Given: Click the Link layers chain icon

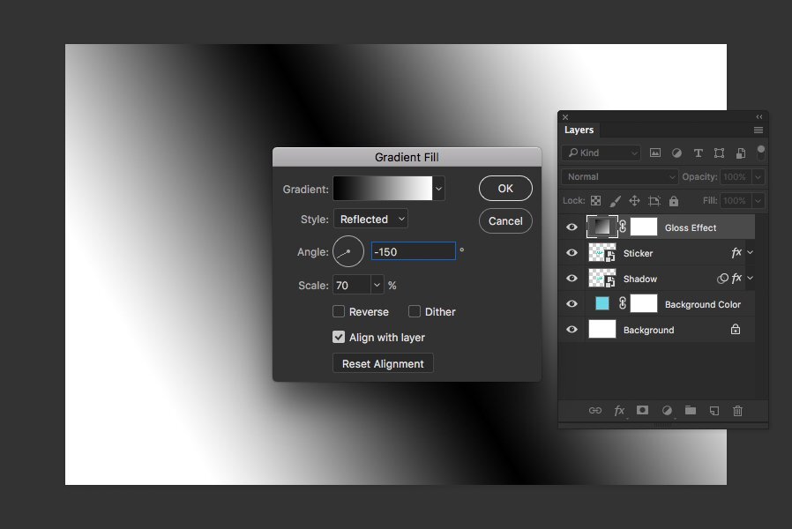Looking at the screenshot, I should (x=595, y=410).
